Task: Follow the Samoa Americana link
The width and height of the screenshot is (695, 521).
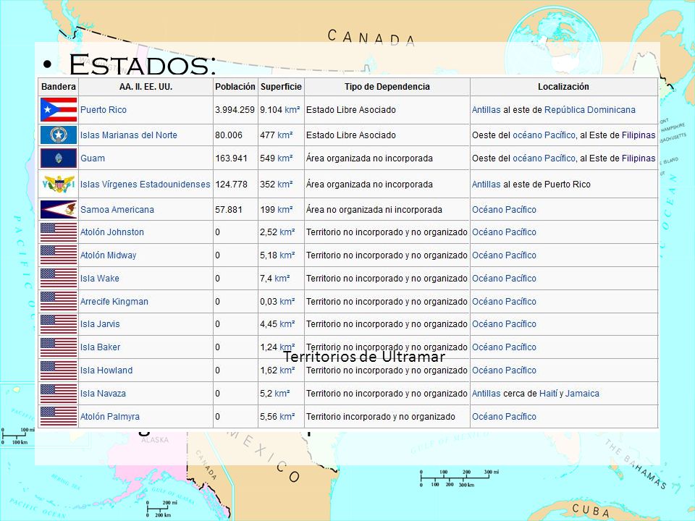Action: pyautogui.click(x=117, y=210)
